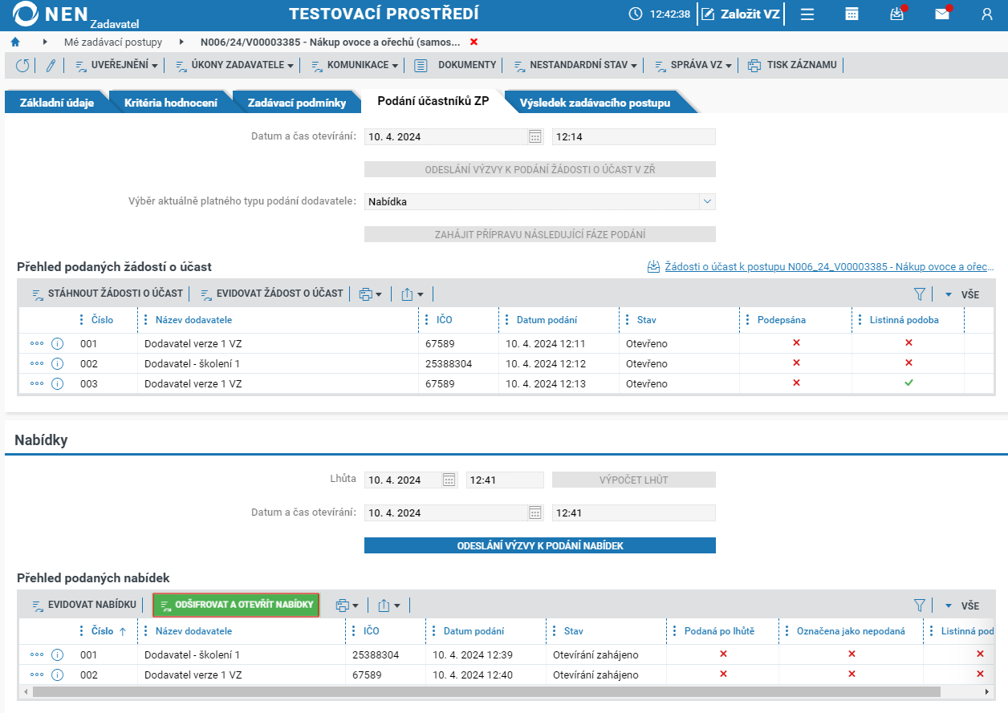
Task: Open info icon for žádost 002
Action: pos(57,363)
